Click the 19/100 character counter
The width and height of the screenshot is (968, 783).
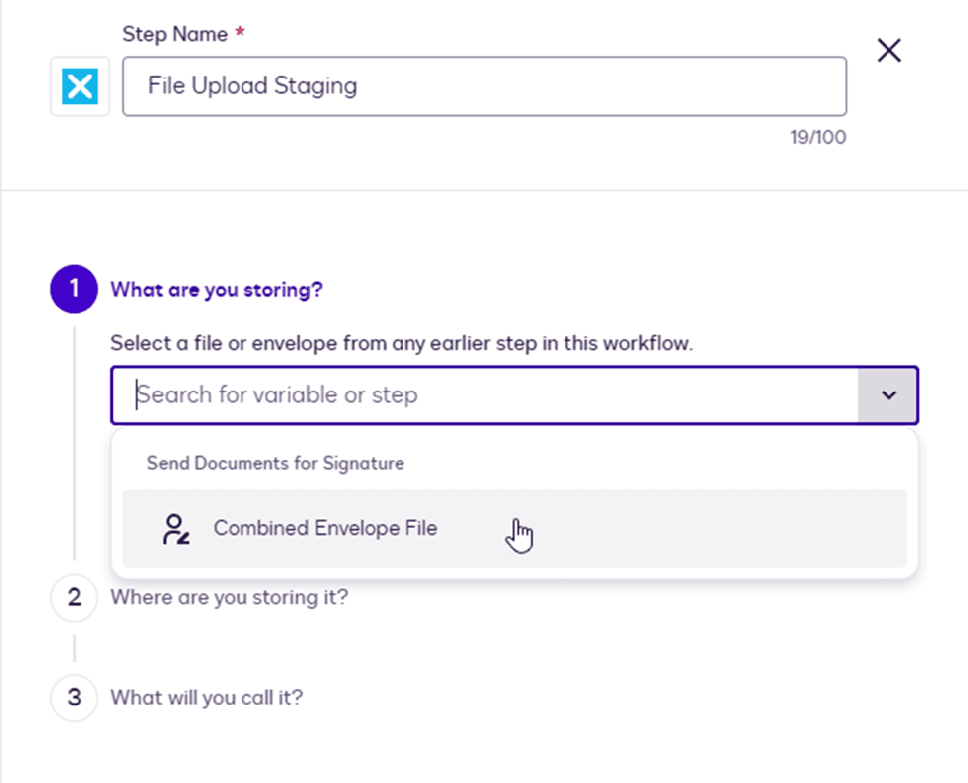818,138
